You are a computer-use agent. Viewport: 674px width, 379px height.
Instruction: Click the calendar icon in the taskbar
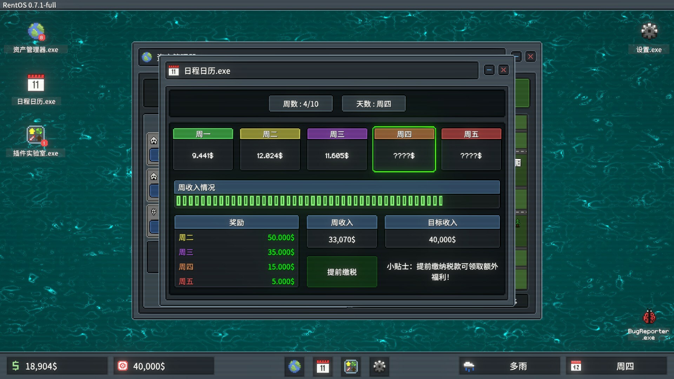pos(323,366)
